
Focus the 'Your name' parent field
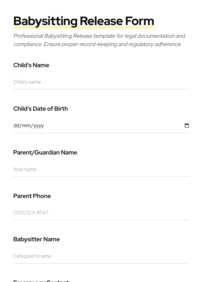pyautogui.click(x=101, y=169)
